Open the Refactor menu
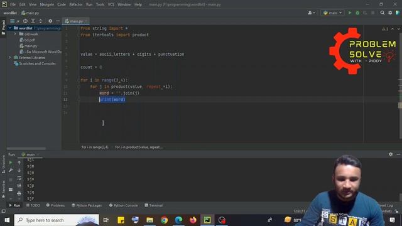The height and width of the screenshot is (226, 402). (76, 4)
